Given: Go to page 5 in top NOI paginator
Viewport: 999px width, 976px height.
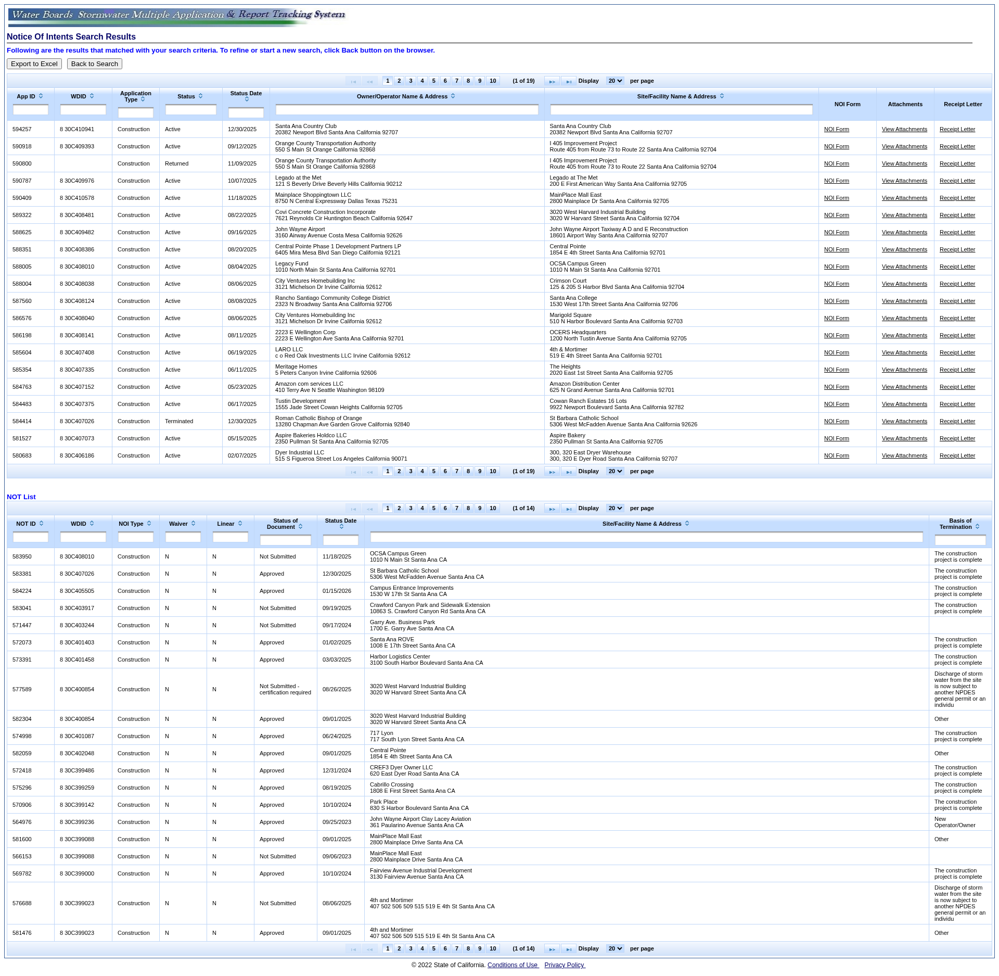Looking at the screenshot, I should pos(433,81).
